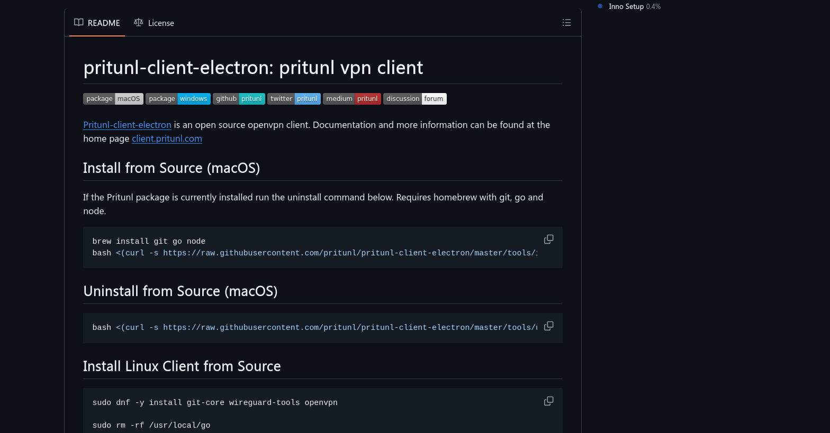Click the README book icon

(x=79, y=23)
